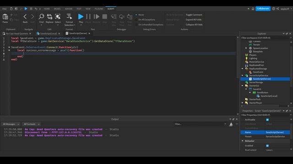The height and width of the screenshot is (164, 293).
Task: Toggle the Enabled property checkbox
Action: click(x=267, y=146)
